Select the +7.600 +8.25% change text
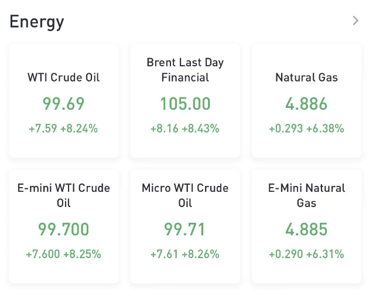This screenshot has width=376, height=298. tap(63, 254)
